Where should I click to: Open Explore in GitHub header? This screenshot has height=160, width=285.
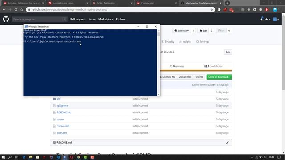click(120, 19)
